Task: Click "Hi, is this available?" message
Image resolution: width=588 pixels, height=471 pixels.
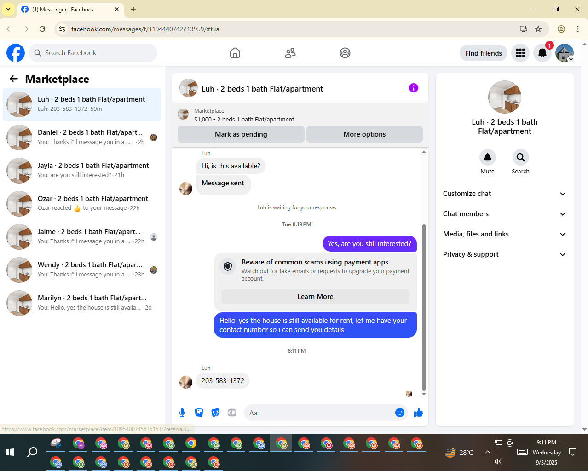Action: (231, 166)
